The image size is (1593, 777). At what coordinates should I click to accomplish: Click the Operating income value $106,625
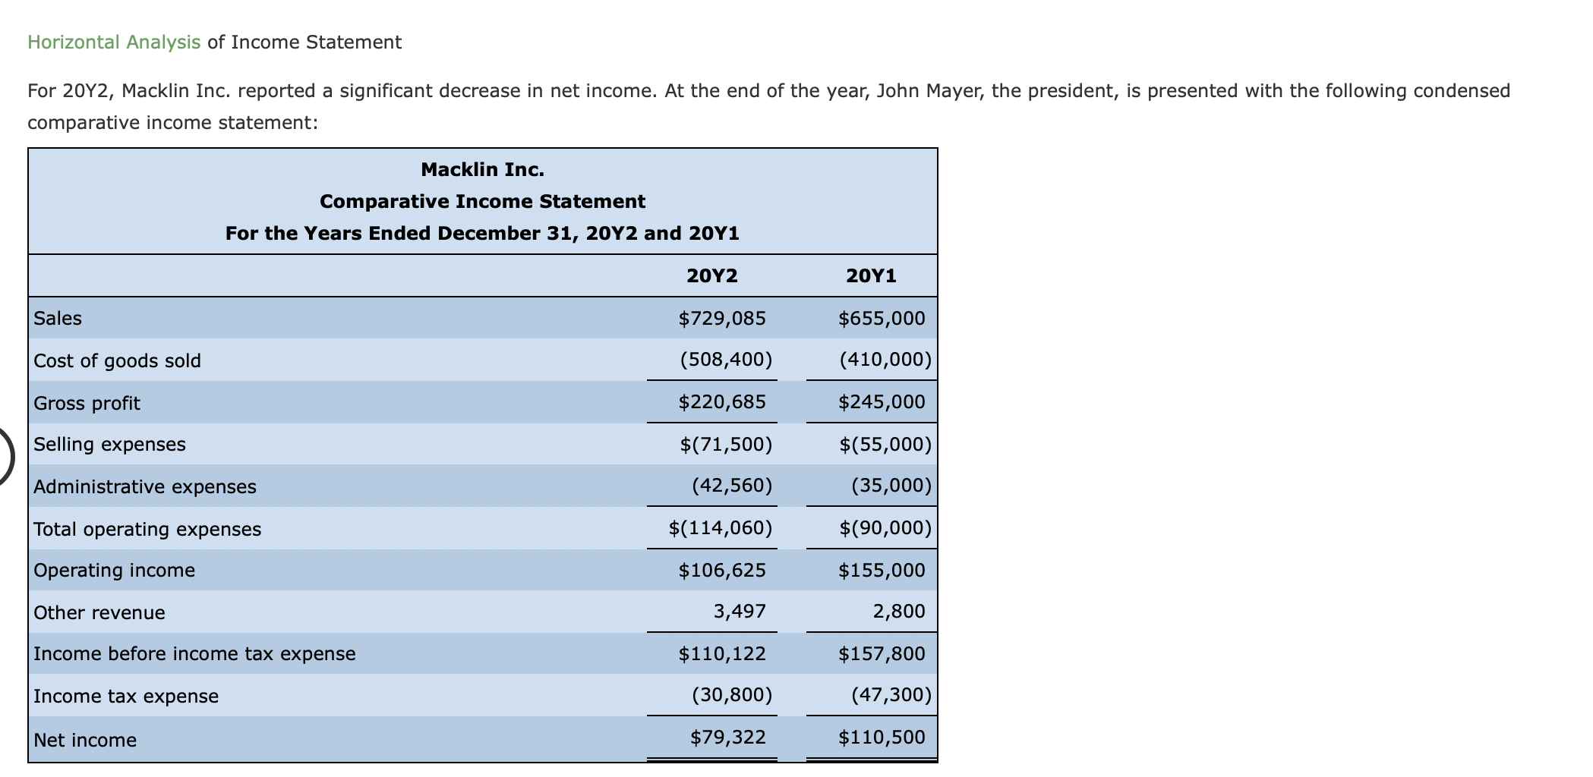(724, 570)
